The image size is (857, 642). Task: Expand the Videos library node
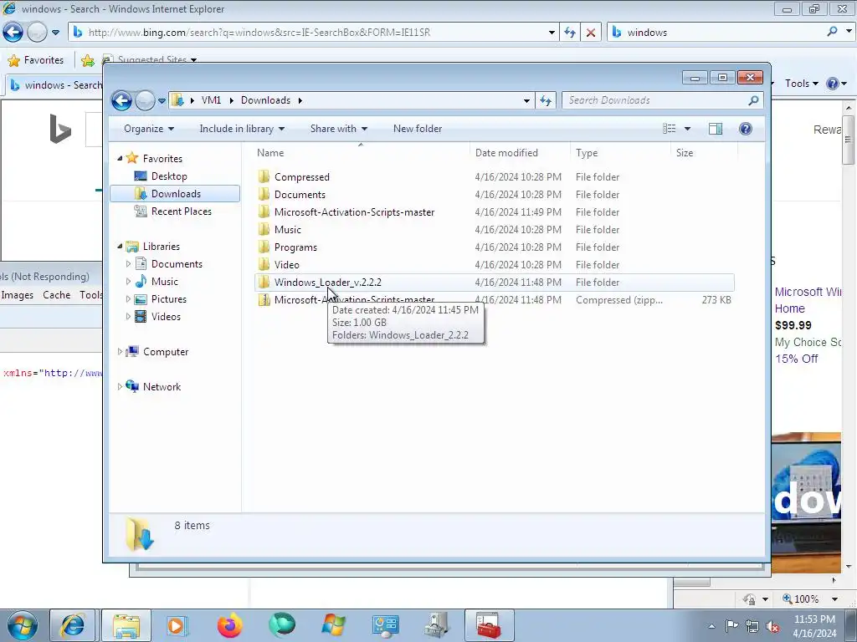[128, 317]
